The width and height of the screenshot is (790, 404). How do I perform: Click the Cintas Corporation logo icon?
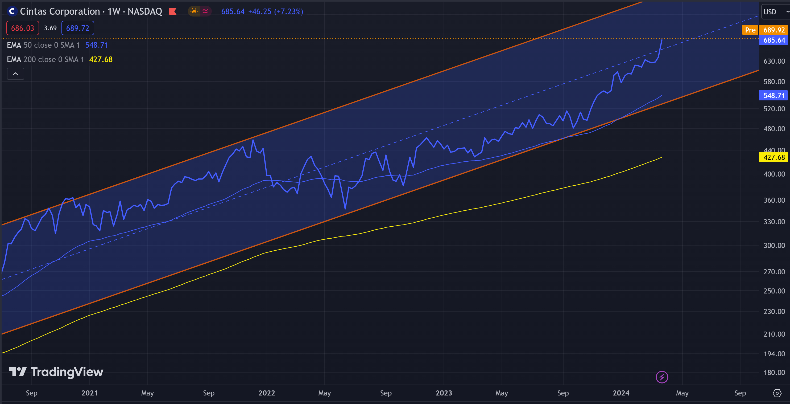tap(12, 11)
